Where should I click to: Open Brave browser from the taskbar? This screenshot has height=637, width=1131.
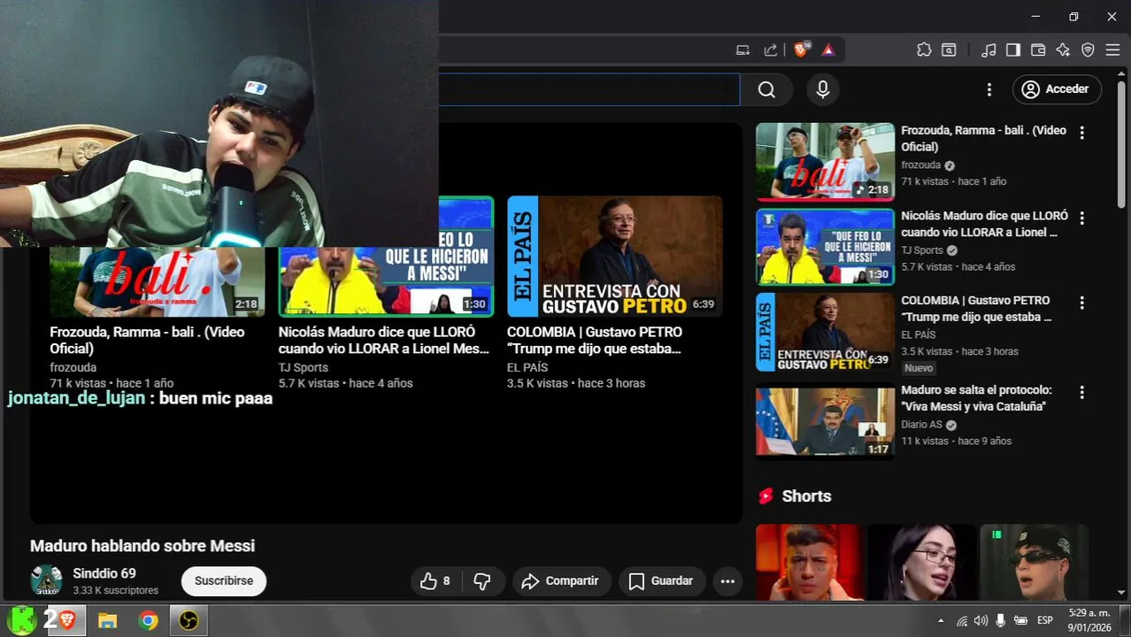[x=66, y=620]
